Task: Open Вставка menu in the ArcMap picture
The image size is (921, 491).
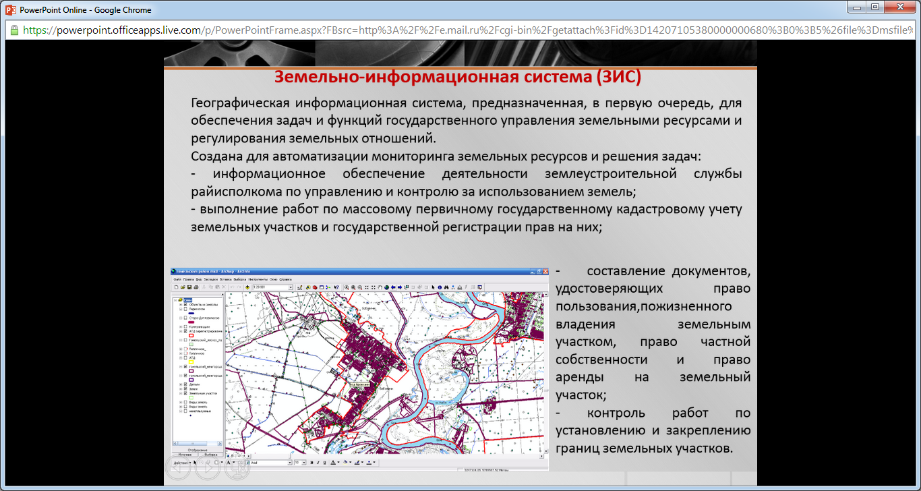Action: coord(225,279)
